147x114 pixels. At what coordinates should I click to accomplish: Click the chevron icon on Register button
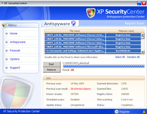click(117, 112)
